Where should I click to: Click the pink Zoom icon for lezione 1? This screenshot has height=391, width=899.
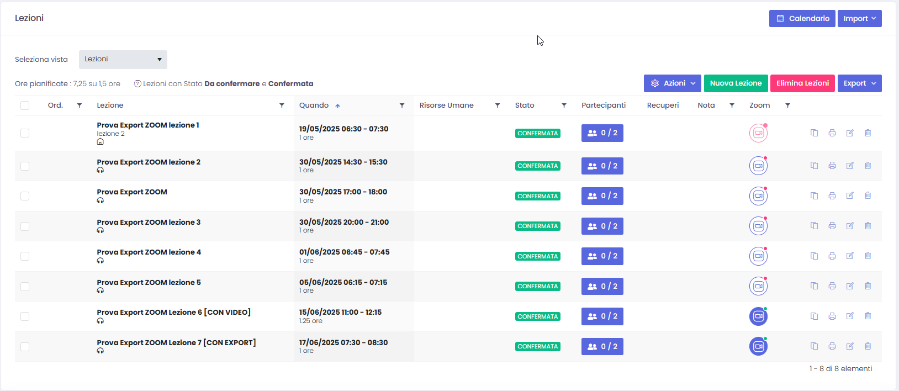pyautogui.click(x=758, y=133)
